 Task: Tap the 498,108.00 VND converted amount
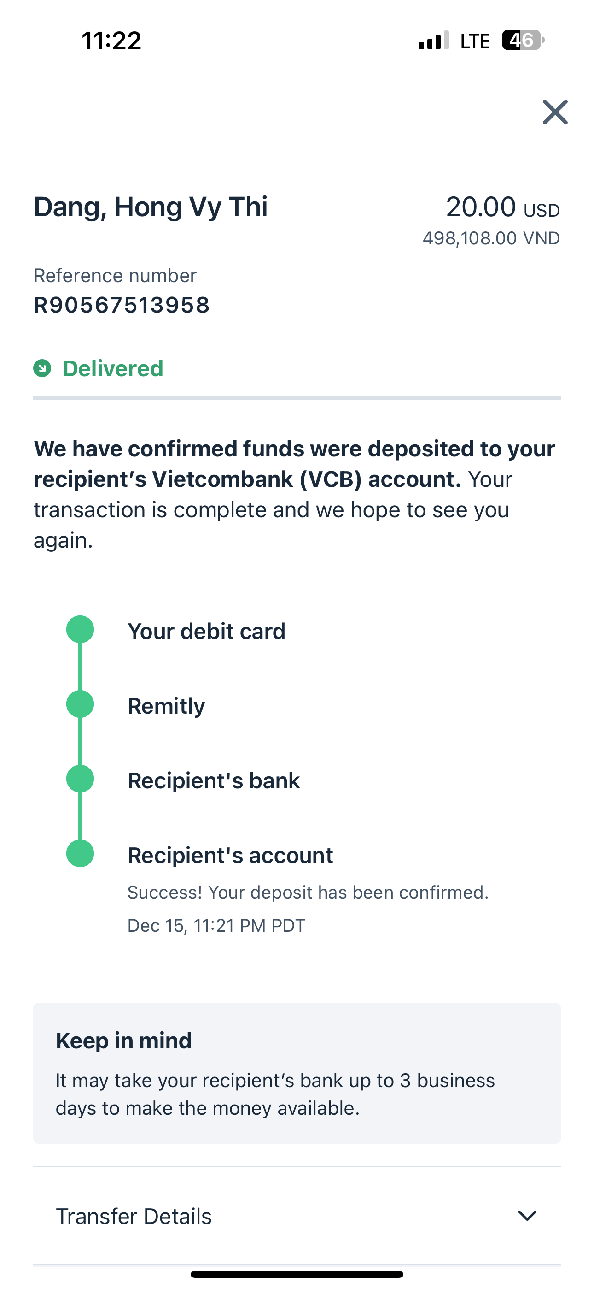[x=491, y=238]
